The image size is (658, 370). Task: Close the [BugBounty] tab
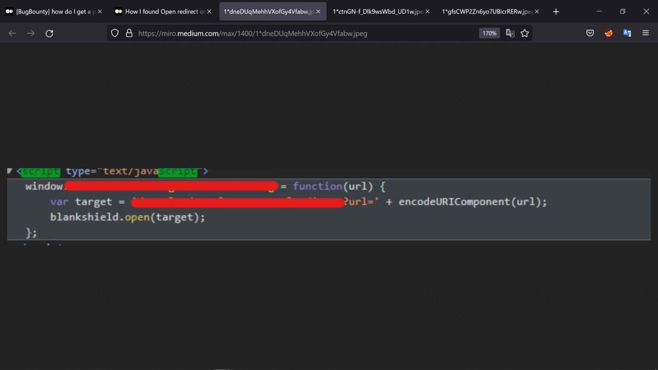coord(100,12)
